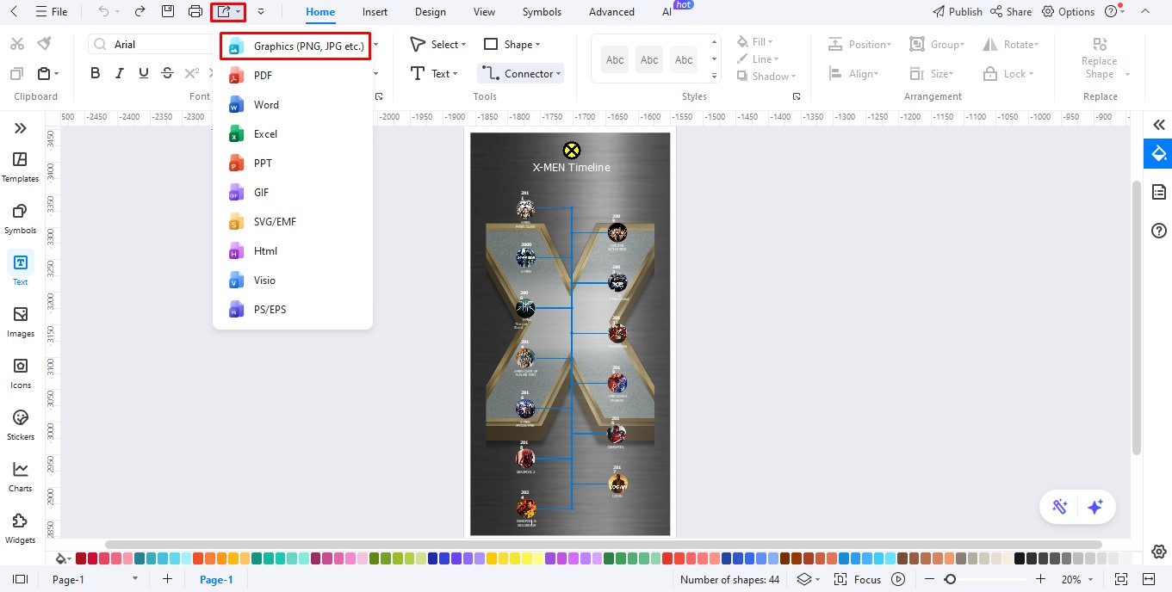
Task: Open the File menu
Action: coord(51,12)
